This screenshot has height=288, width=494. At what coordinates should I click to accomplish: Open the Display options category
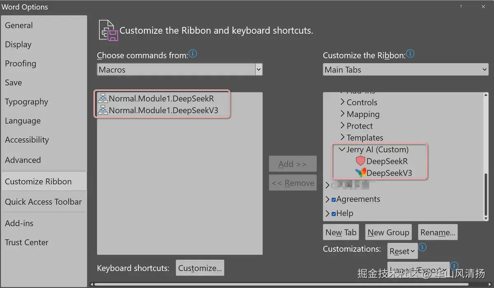click(x=44, y=44)
